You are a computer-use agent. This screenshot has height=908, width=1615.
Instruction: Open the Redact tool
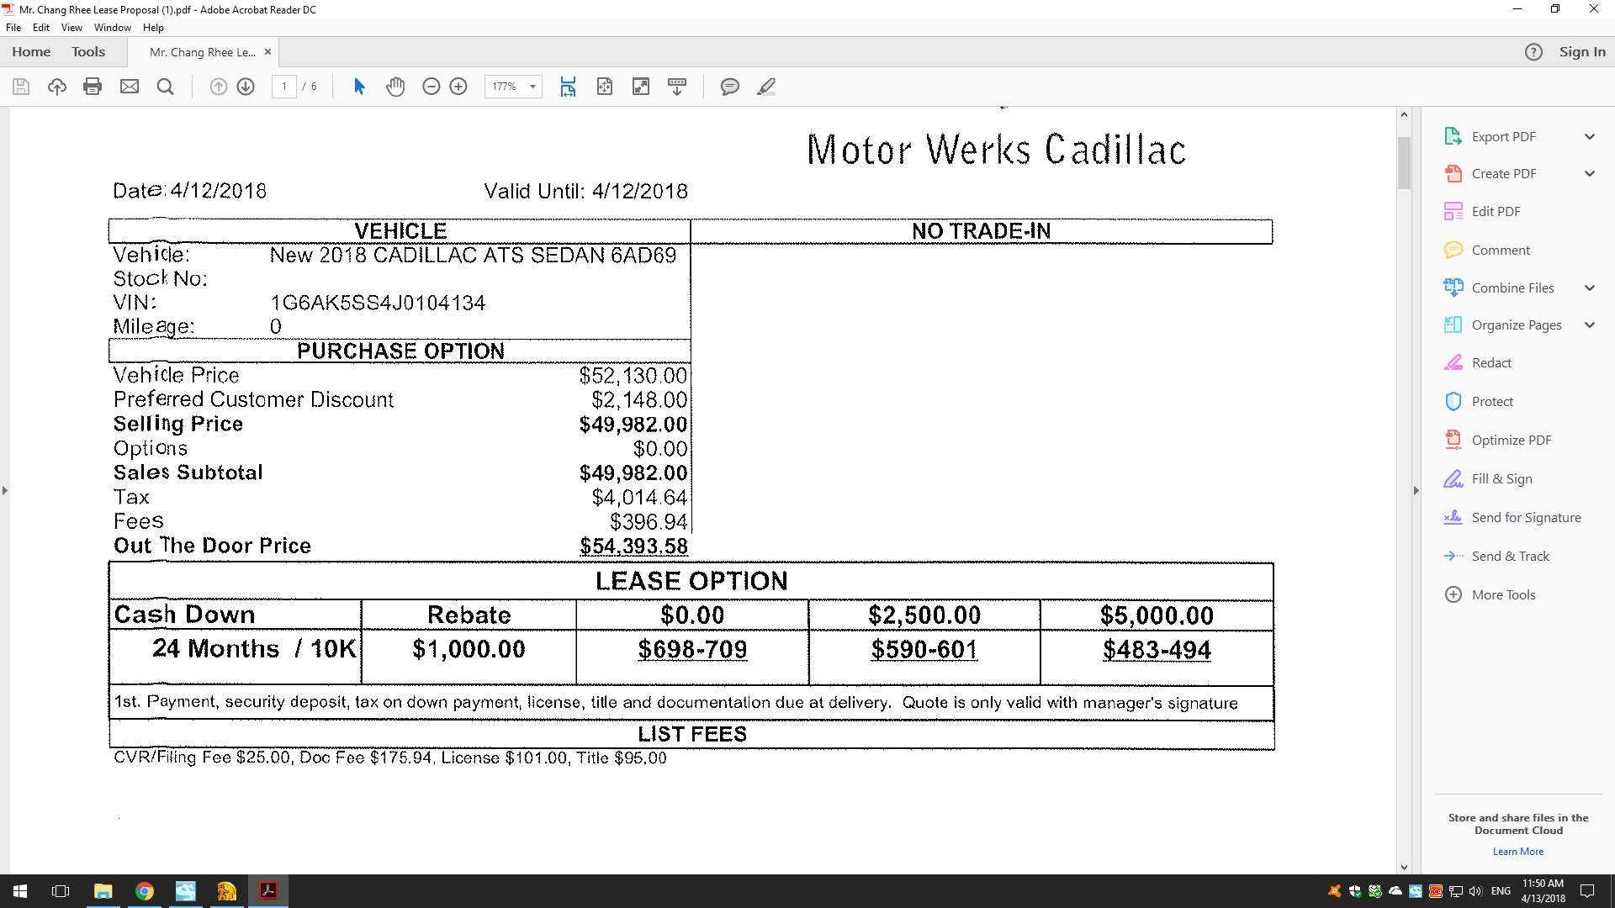[x=1491, y=362]
